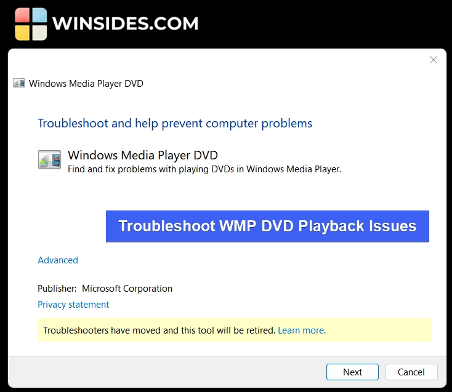Click the blue Troubleshoot WMP DVD Playback Issues banner
Image resolution: width=452 pixels, height=392 pixels.
point(267,226)
